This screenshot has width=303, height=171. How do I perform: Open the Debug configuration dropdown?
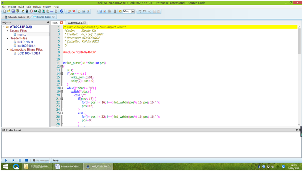133,11
